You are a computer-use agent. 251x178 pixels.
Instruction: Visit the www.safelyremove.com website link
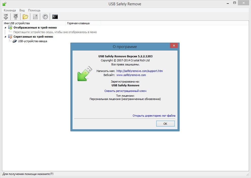coord(131,75)
